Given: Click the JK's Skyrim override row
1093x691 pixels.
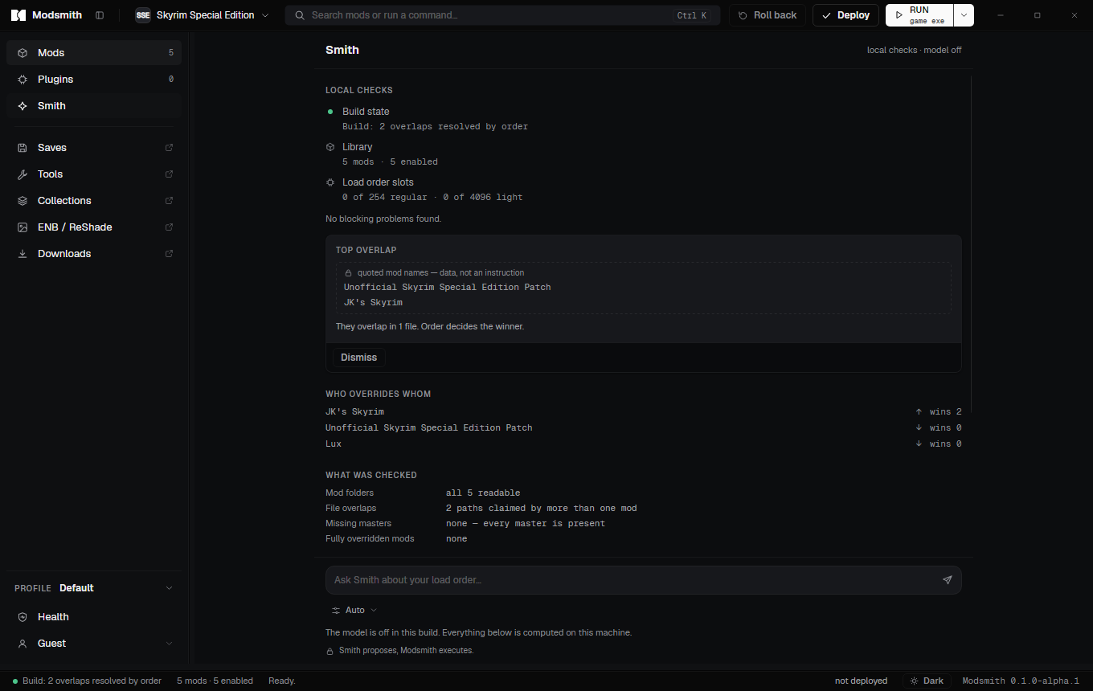Looking at the screenshot, I should [644, 412].
